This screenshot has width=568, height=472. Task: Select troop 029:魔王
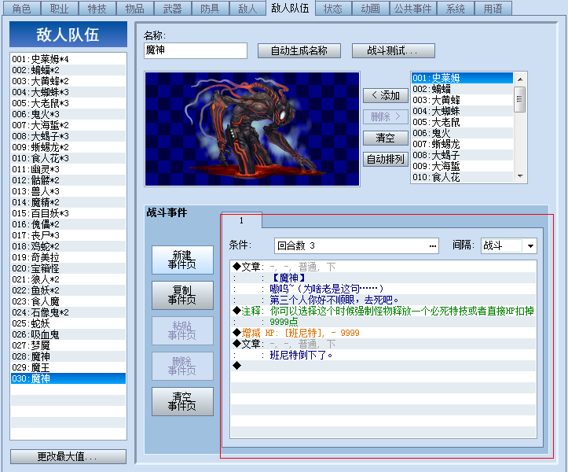tap(68, 367)
